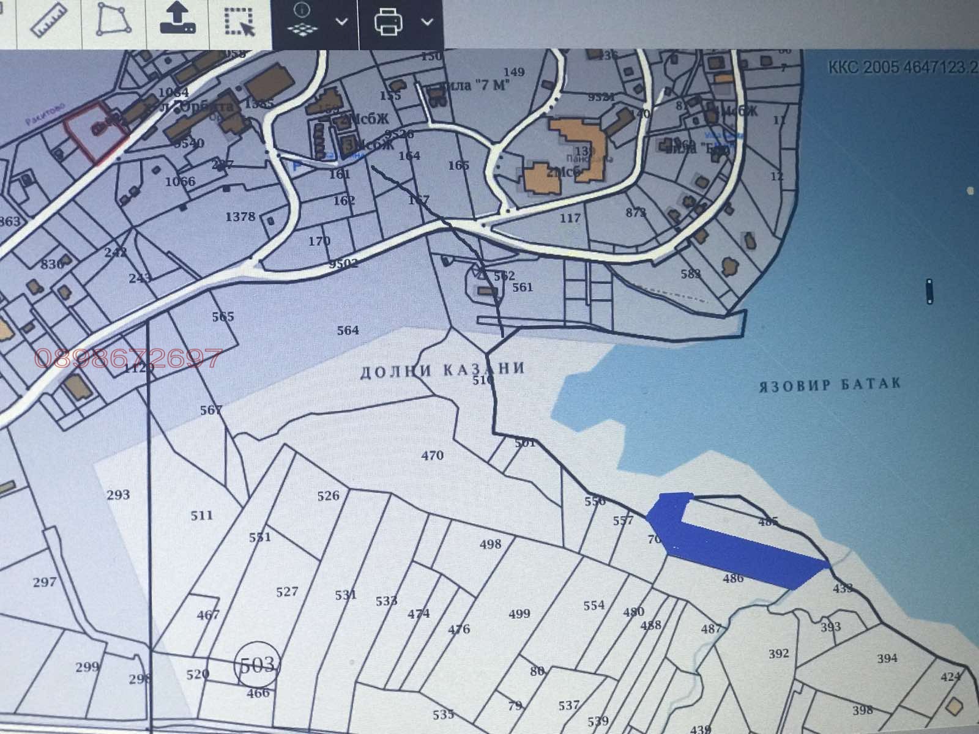The image size is (979, 734).
Task: Click the Долни Казани locality label
Action: pos(442,369)
